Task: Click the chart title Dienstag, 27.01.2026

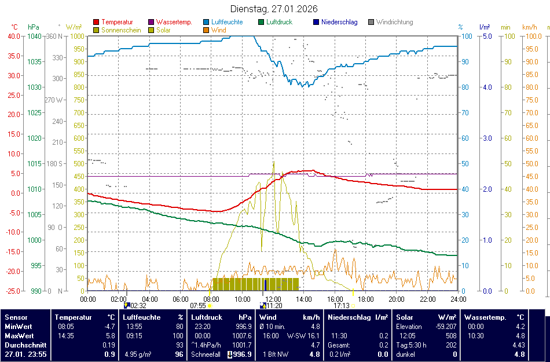Action: pos(273,9)
